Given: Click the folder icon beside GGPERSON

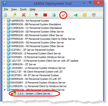Looking at the screenshot, I should [9, 42].
